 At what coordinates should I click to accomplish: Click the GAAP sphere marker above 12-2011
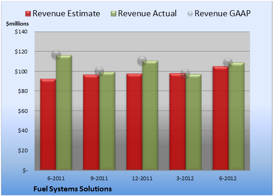click(142, 61)
